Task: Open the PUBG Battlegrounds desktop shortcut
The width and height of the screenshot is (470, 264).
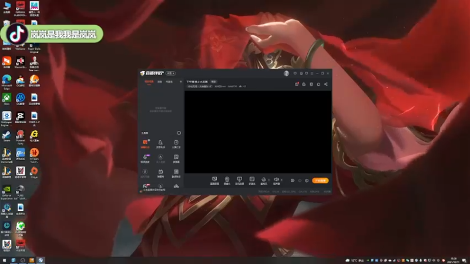Action: [21, 192]
